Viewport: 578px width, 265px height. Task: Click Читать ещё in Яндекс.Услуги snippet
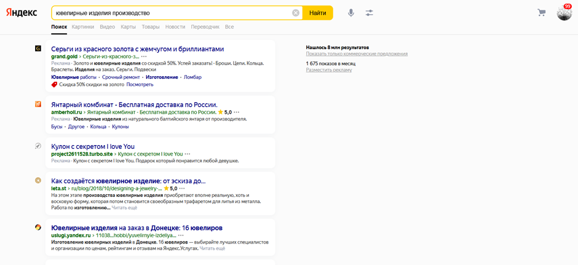click(x=212, y=248)
